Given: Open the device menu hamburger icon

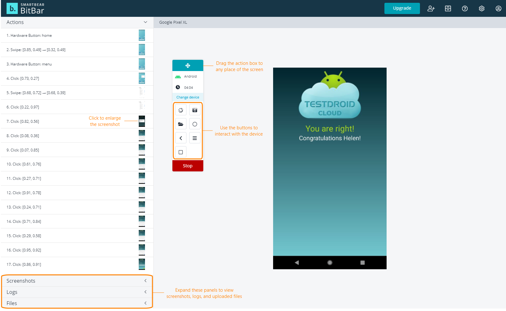Looking at the screenshot, I should (x=195, y=138).
